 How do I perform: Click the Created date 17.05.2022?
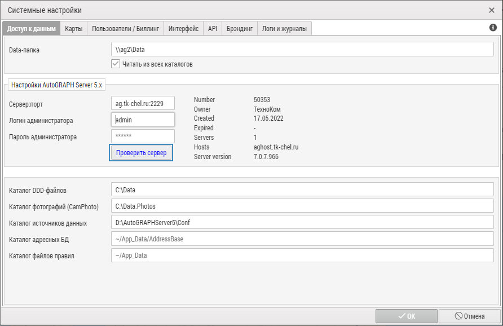coord(268,118)
